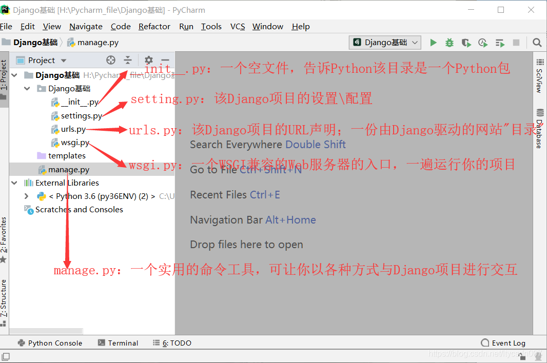
Task: Collapse the root Django基础 project node
Action: [x=14, y=75]
